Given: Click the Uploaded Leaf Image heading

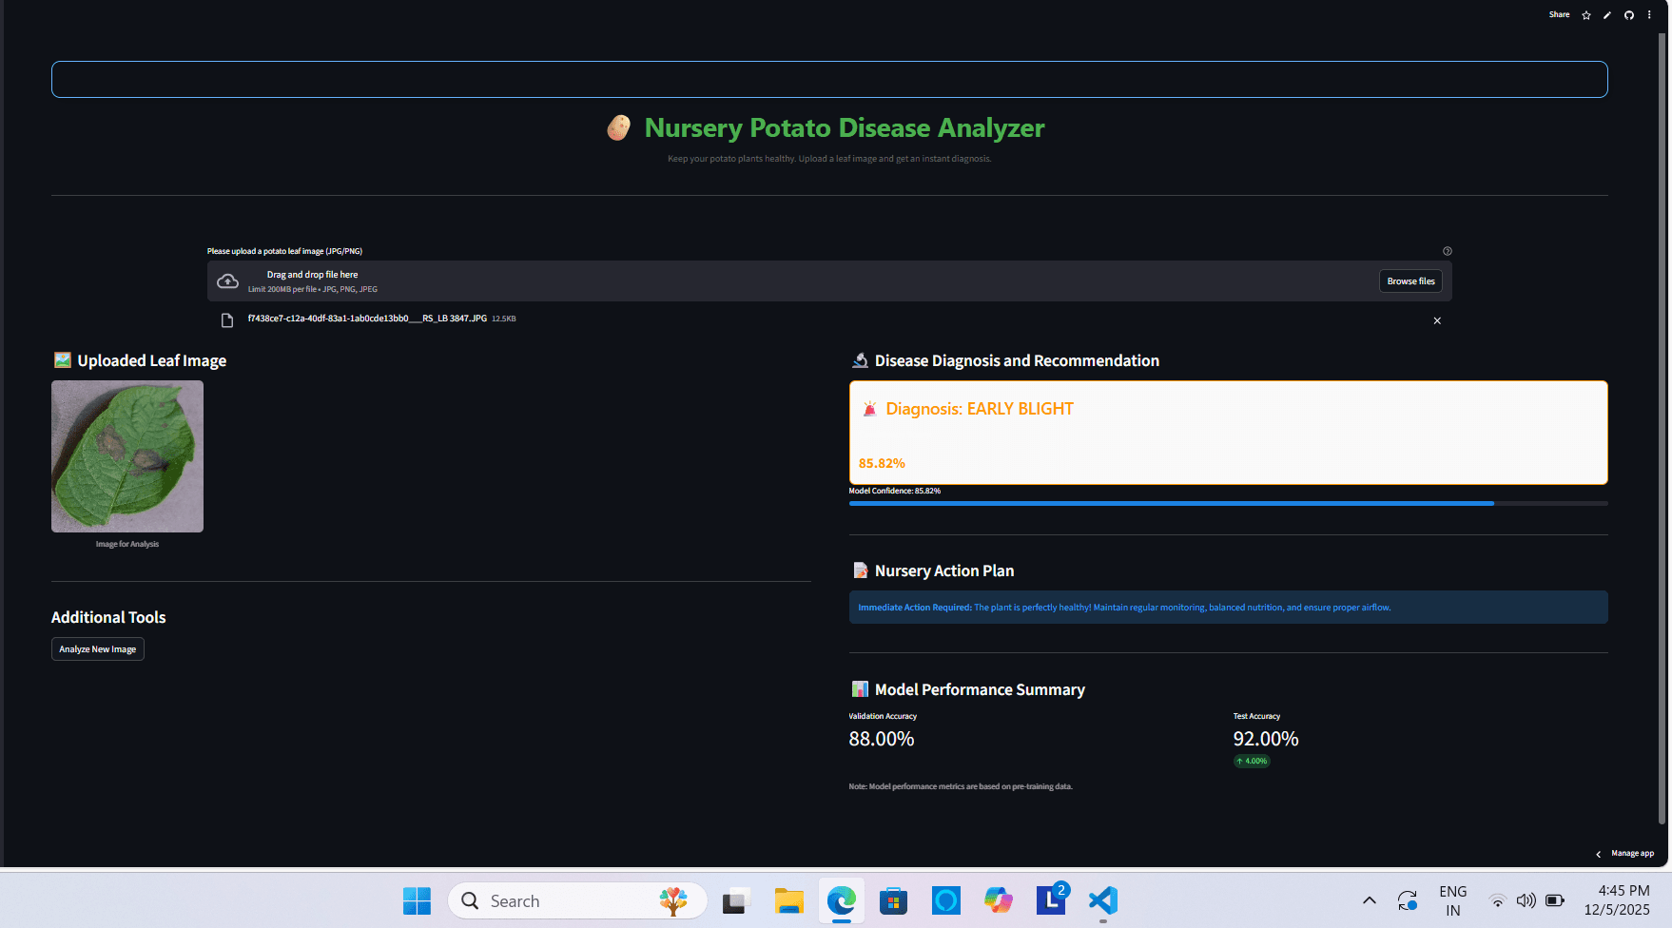Looking at the screenshot, I should point(152,361).
